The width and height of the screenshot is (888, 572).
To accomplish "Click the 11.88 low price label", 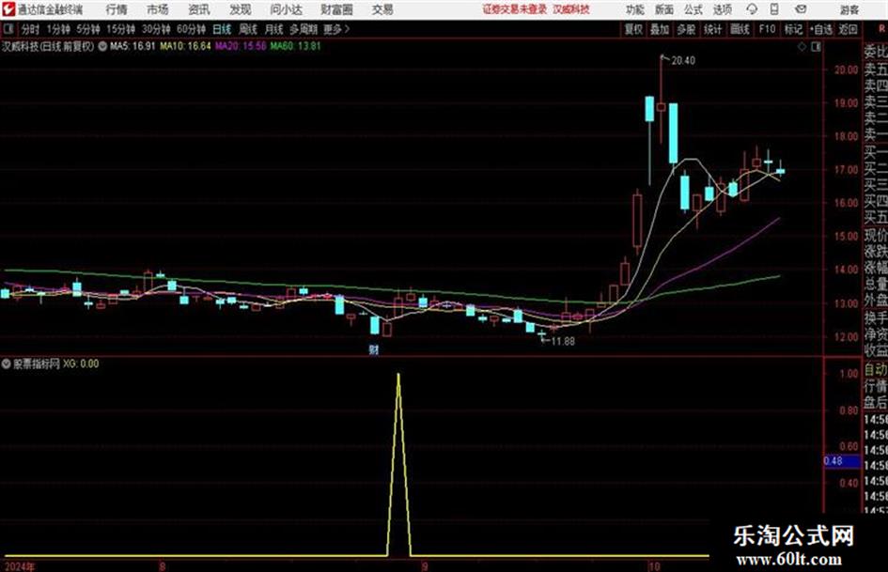I will 563,341.
